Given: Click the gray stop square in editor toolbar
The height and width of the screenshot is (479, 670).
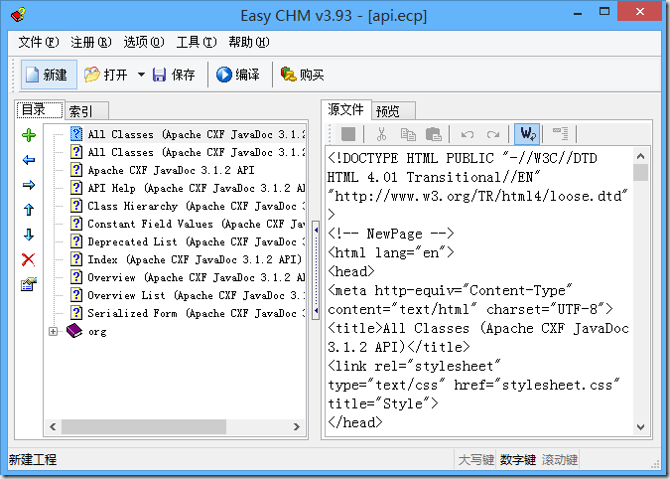Looking at the screenshot, I should [348, 134].
